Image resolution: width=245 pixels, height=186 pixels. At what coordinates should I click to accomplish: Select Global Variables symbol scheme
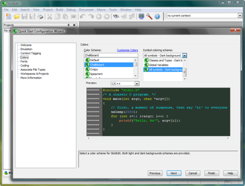(163, 65)
